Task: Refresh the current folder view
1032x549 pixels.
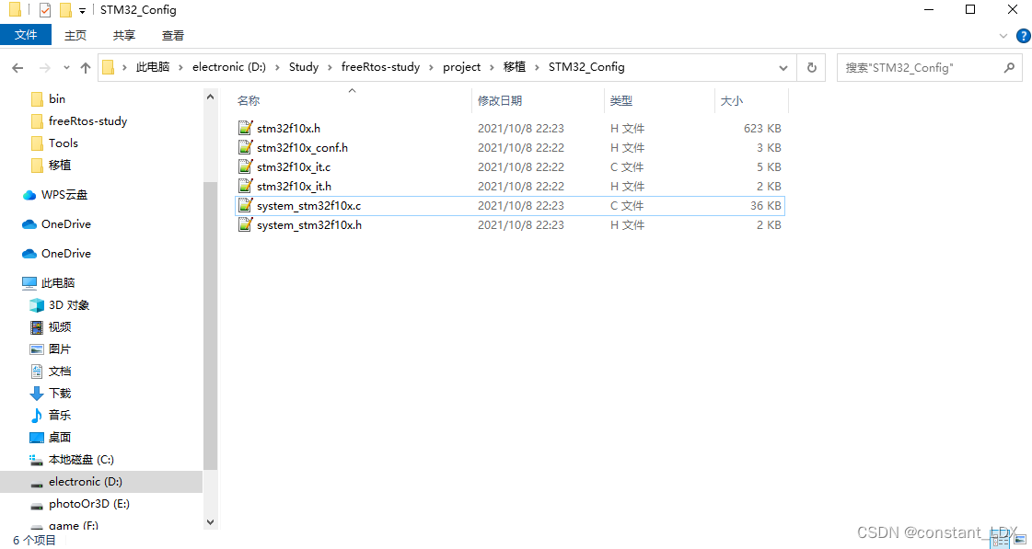Action: click(x=812, y=68)
